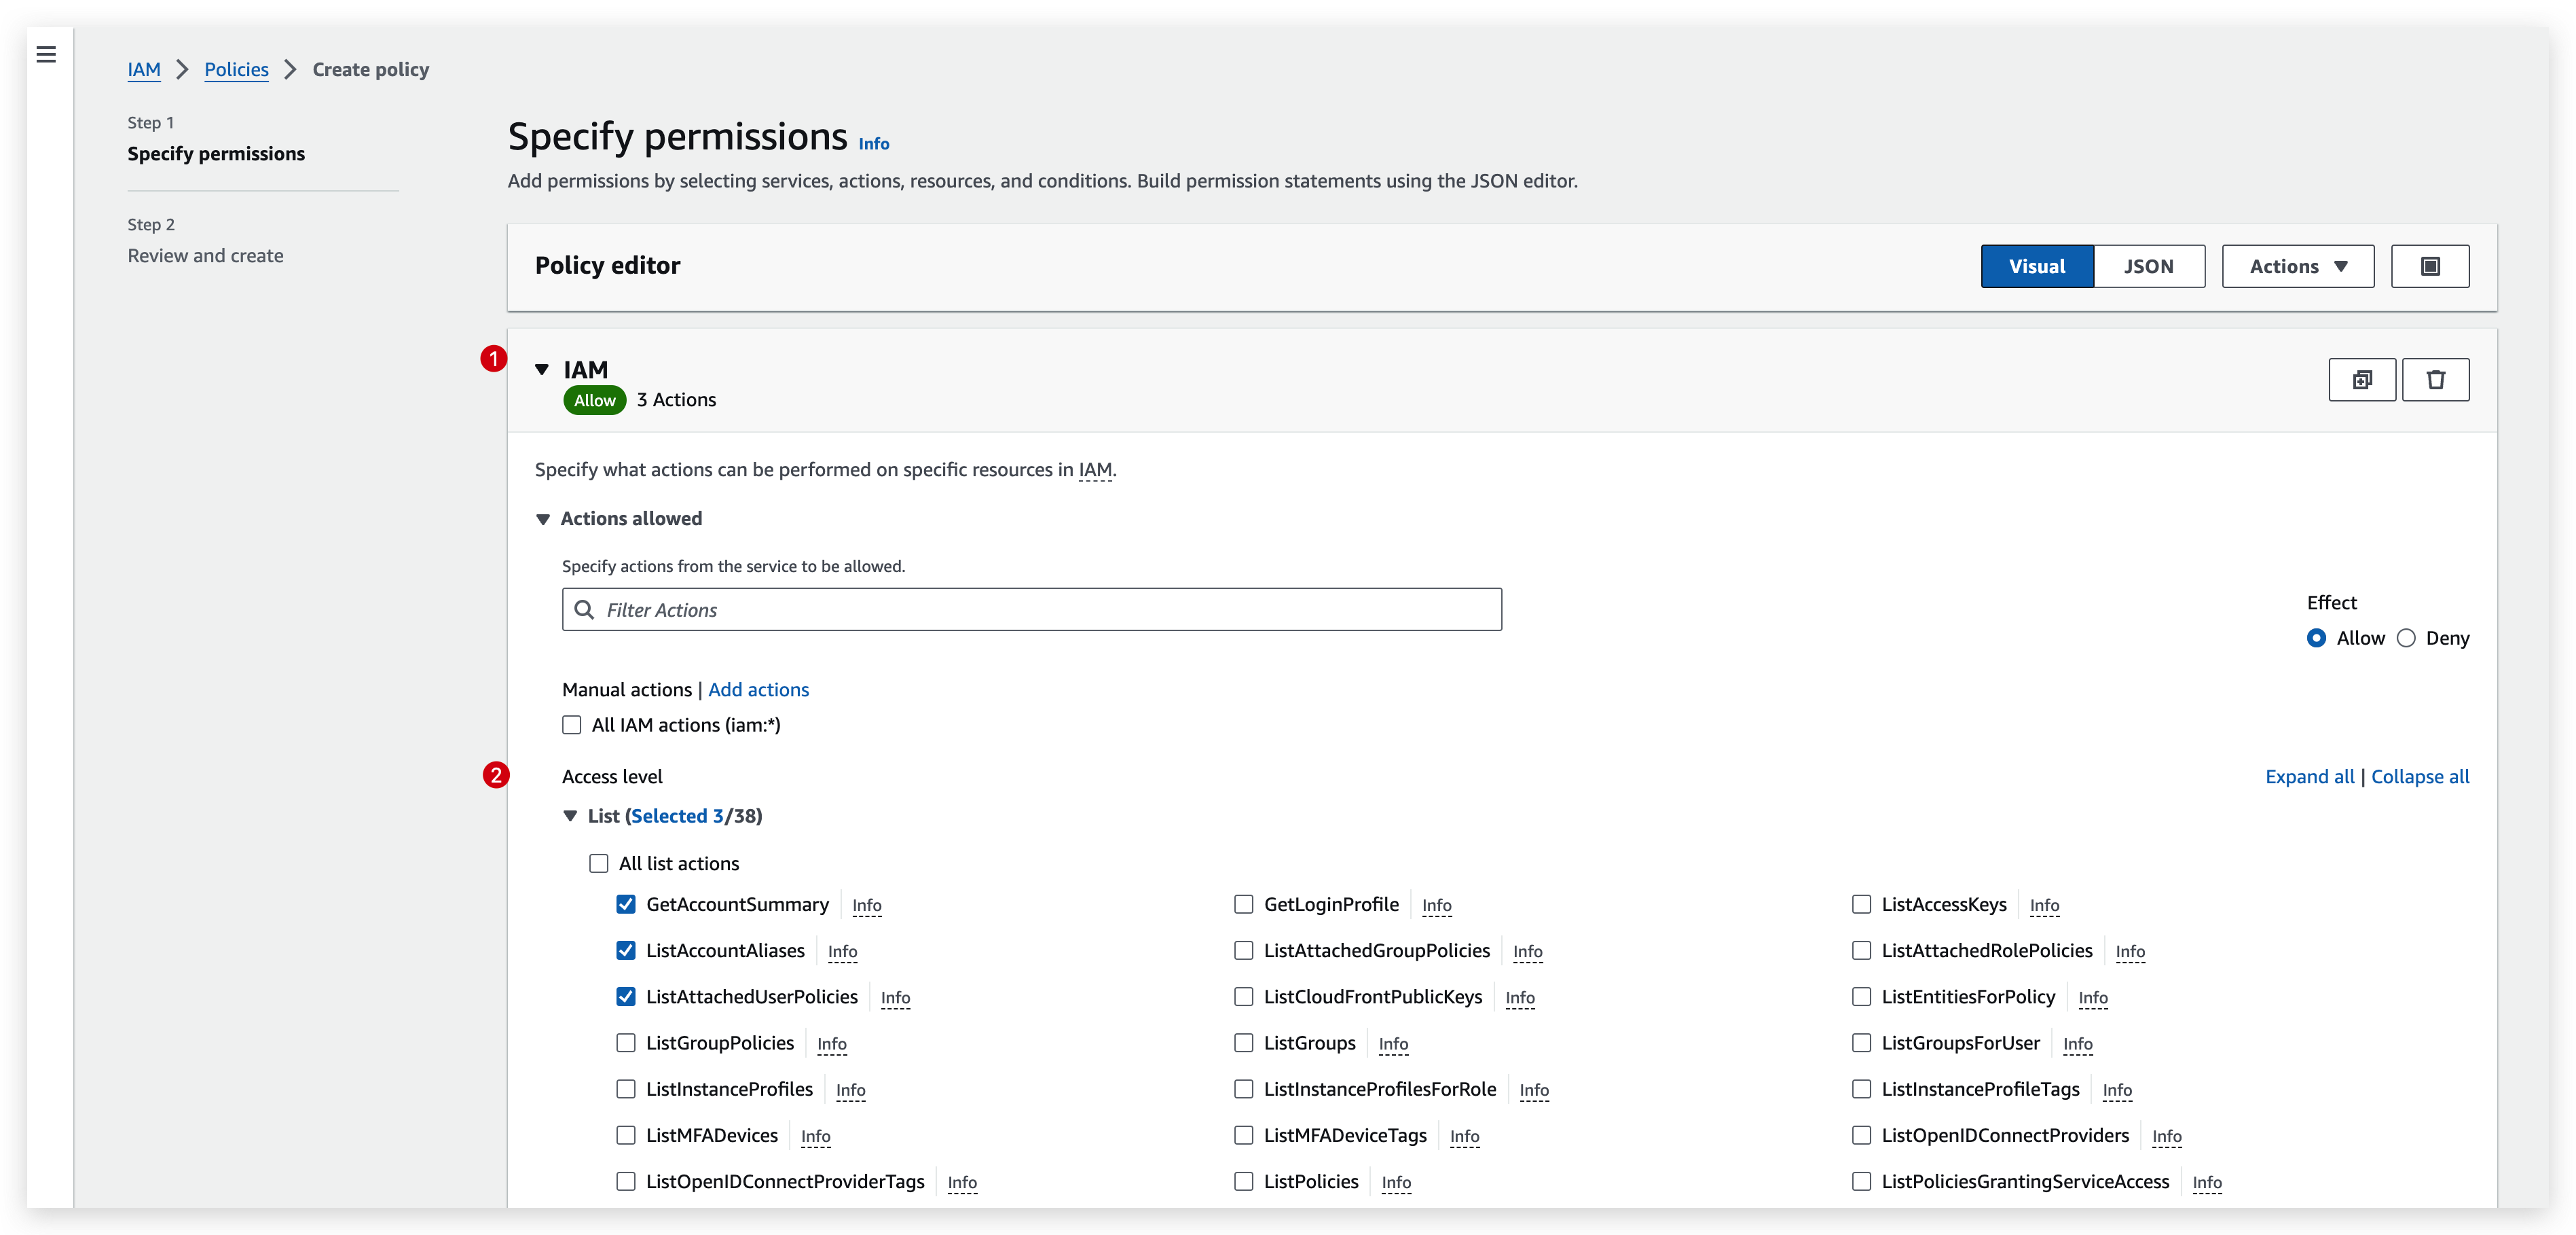Open the Actions dropdown
This screenshot has height=1235, width=2576.
point(2297,266)
